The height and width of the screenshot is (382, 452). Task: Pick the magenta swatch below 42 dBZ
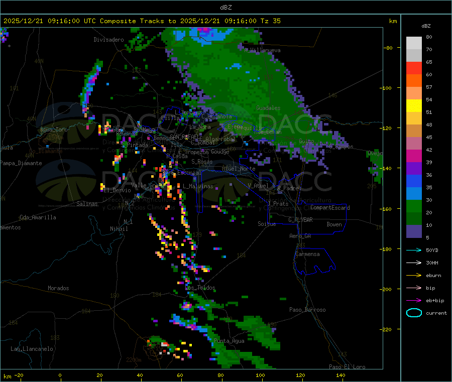tap(414, 156)
